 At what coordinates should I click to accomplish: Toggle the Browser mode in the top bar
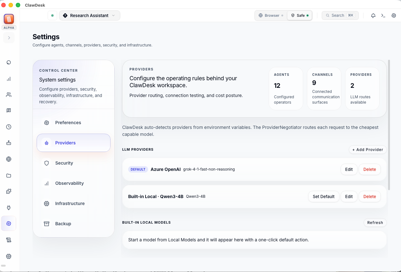tap(270, 15)
